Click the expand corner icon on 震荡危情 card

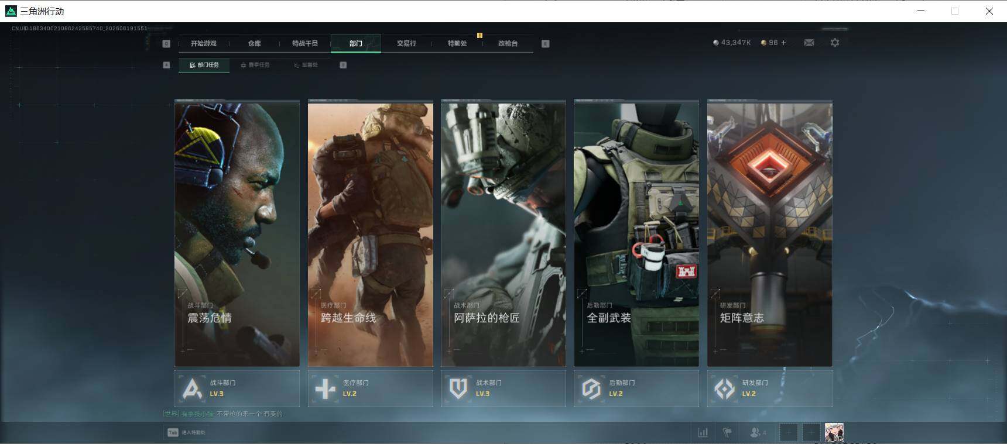tap(183, 293)
